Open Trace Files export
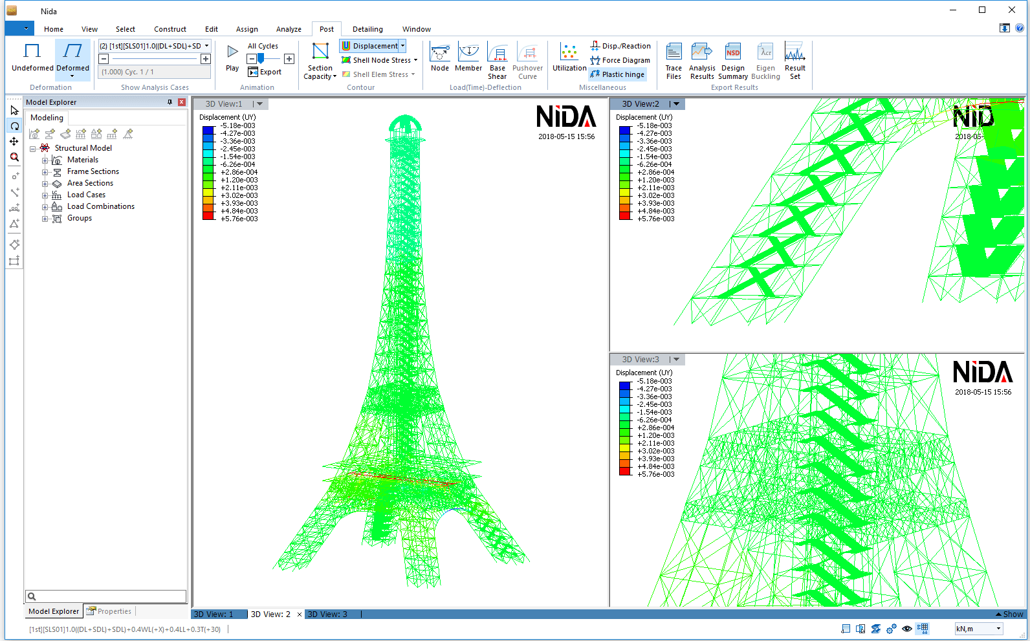This screenshot has height=641, width=1030. (x=674, y=61)
